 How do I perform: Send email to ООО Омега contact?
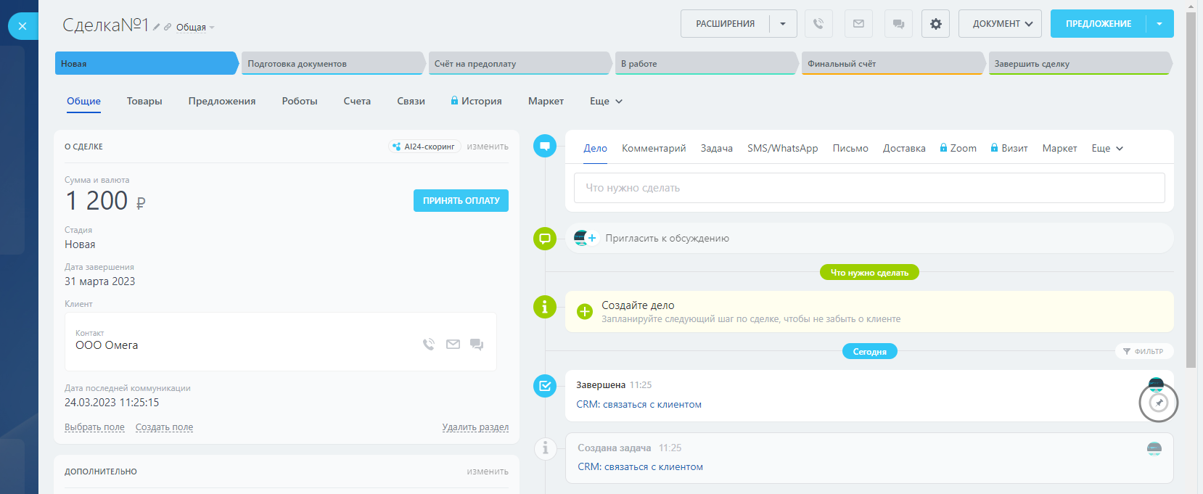453,344
